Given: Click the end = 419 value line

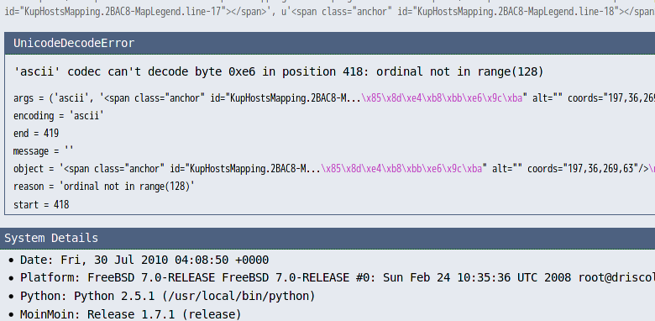Looking at the screenshot, I should (x=36, y=134).
